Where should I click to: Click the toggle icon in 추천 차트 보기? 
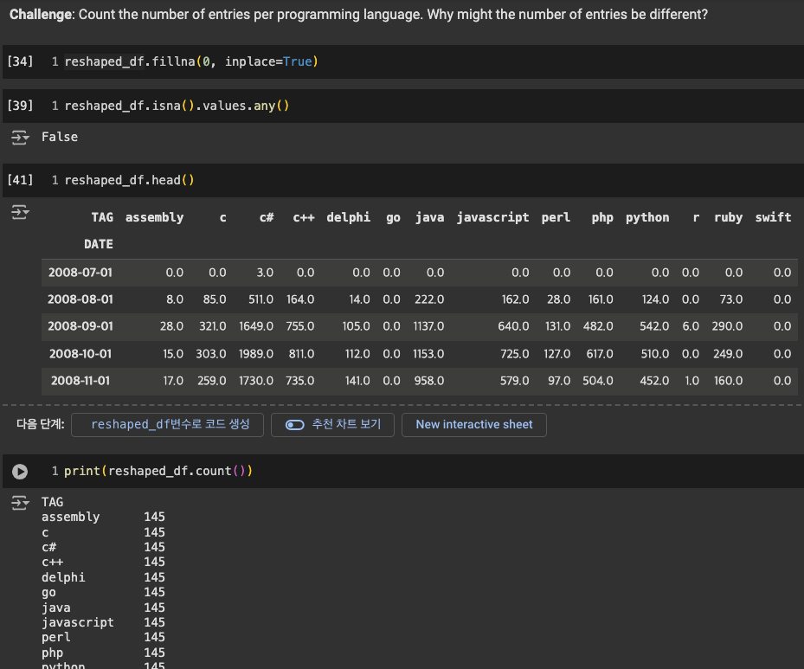point(295,424)
